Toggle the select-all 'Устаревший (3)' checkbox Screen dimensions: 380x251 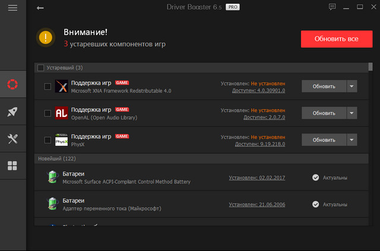point(40,68)
